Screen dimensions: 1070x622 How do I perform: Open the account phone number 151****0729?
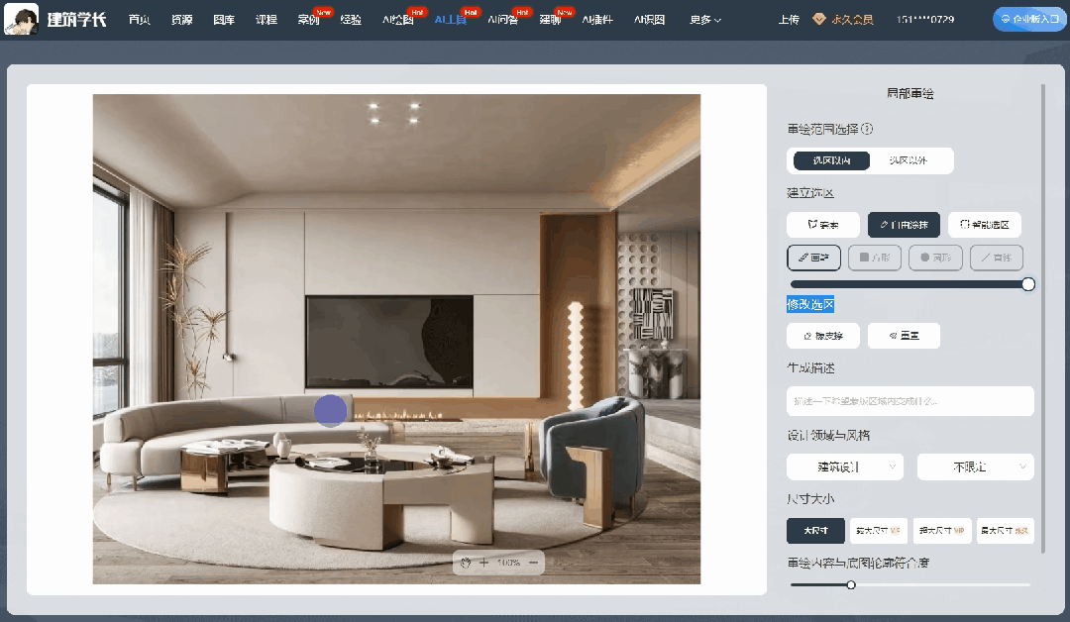point(925,20)
